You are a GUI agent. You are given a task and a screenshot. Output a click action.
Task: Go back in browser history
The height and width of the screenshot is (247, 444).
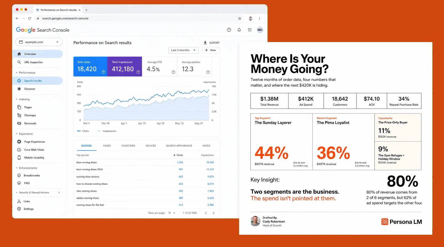click(17, 18)
